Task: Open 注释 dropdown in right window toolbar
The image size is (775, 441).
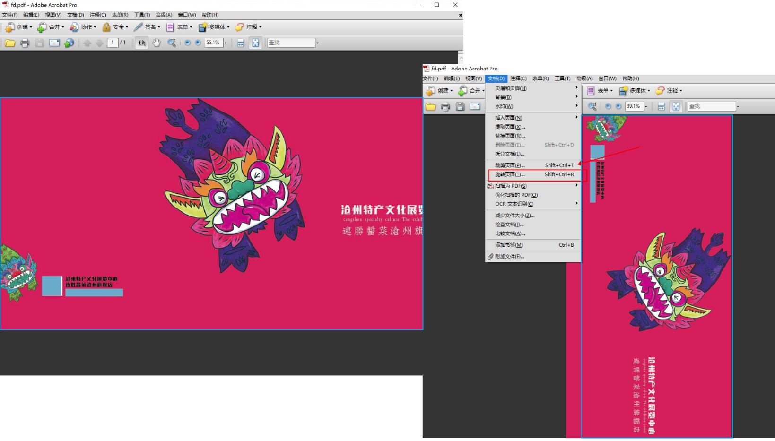Action: (669, 91)
